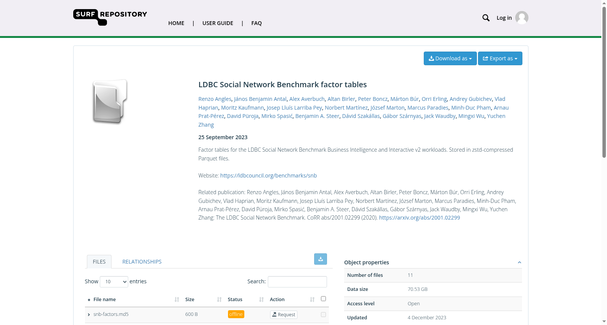The width and height of the screenshot is (607, 325).
Task: Expand all rows with plus icon
Action: click(89, 300)
